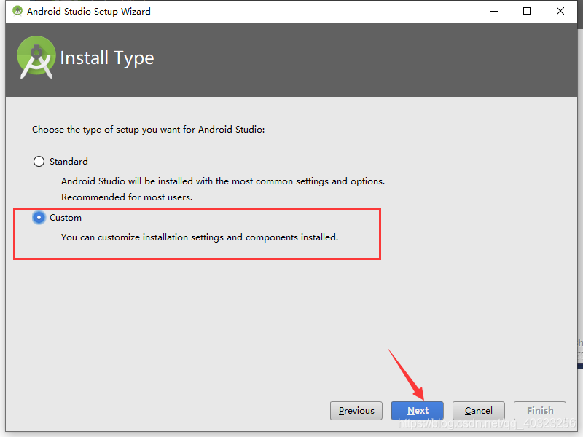Click 'Choose the type of setup' prompt text
This screenshot has height=437, width=583.
coord(149,130)
